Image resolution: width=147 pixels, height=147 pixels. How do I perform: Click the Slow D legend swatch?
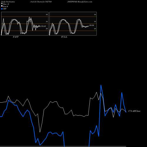(x=2, y=4)
